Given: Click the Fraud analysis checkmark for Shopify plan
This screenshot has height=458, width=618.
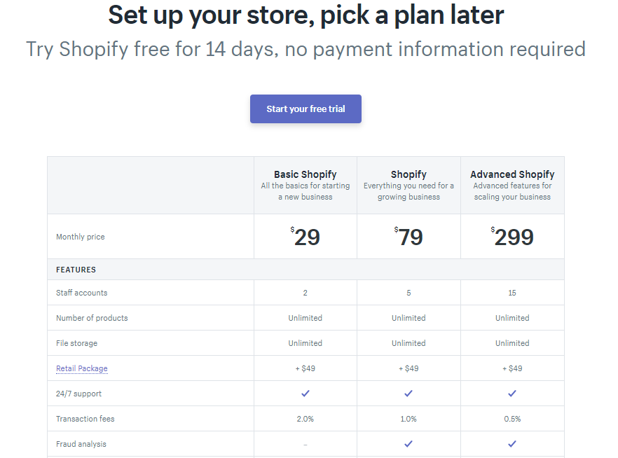Looking at the screenshot, I should 408,444.
